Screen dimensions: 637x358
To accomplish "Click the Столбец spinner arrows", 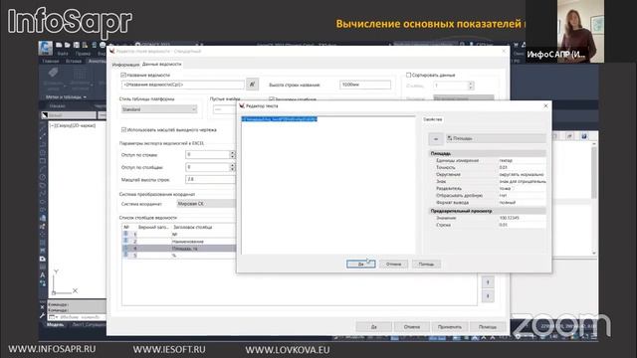I will [471, 86].
